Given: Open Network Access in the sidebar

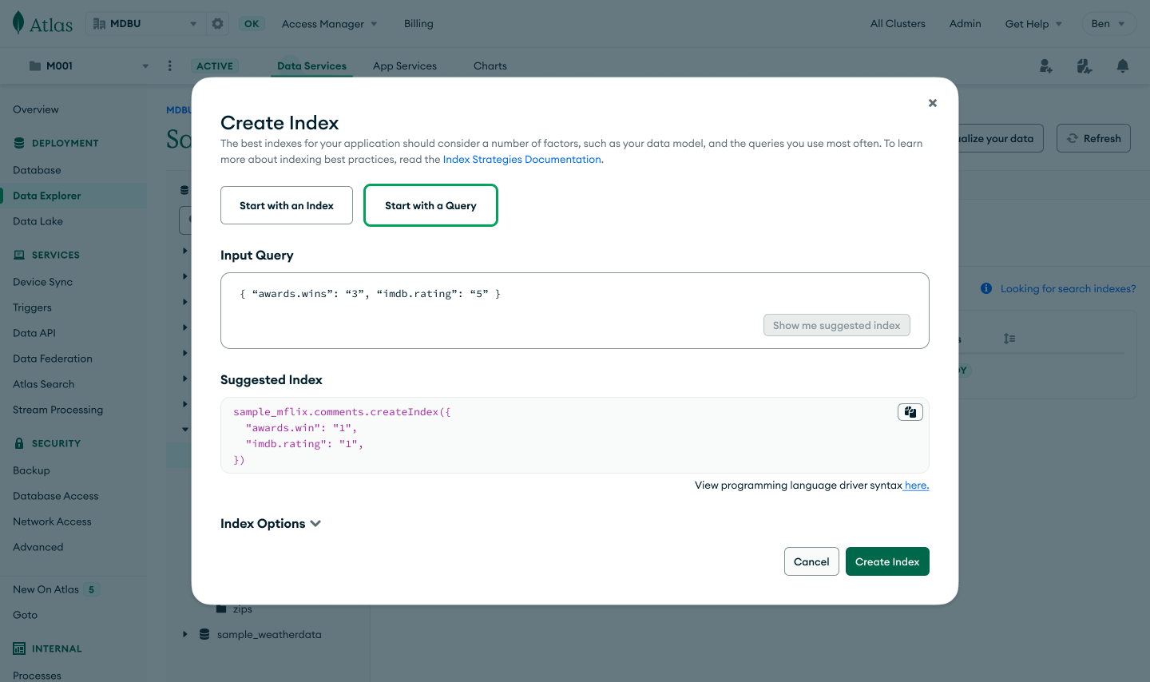Looking at the screenshot, I should click(52, 521).
